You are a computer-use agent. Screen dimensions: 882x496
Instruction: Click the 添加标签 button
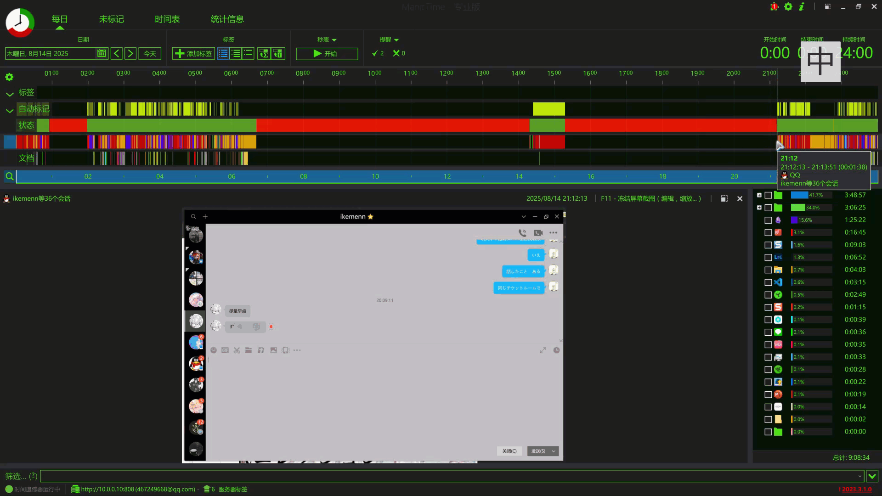point(193,53)
